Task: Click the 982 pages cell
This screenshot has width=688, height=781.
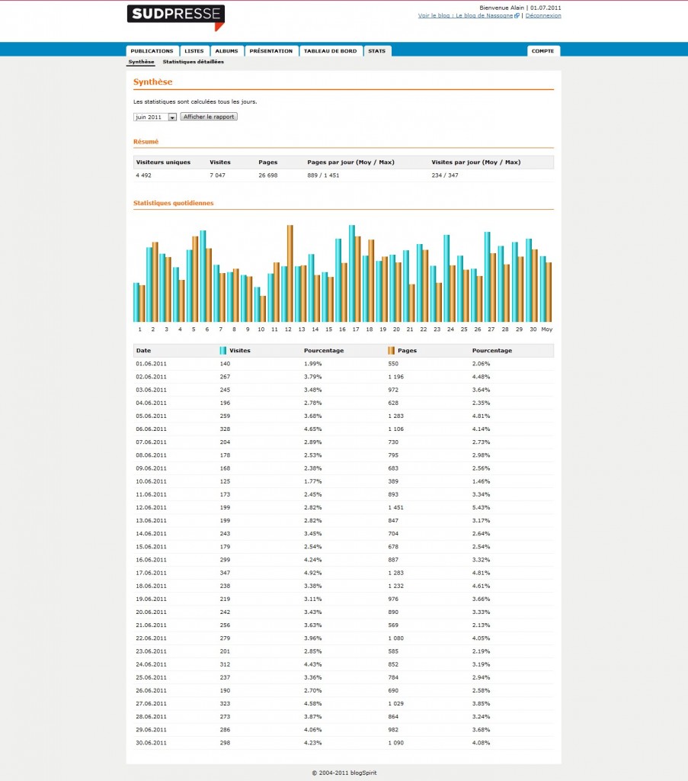Action: 393,730
